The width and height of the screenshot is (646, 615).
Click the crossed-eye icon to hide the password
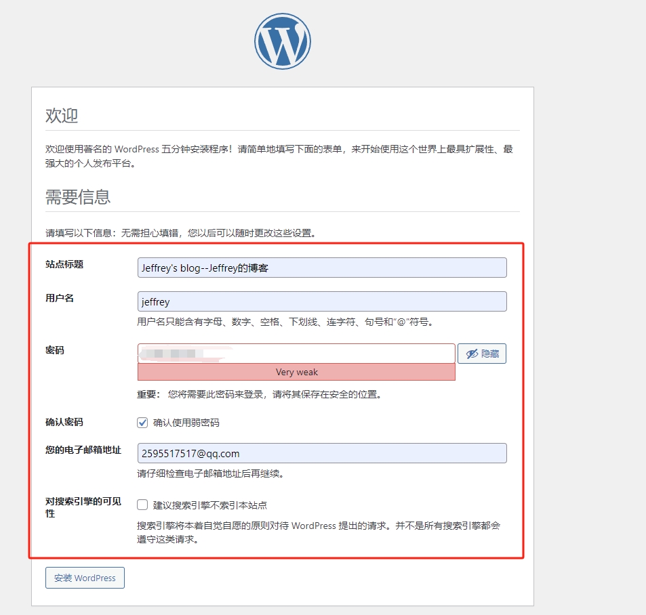pyautogui.click(x=472, y=354)
